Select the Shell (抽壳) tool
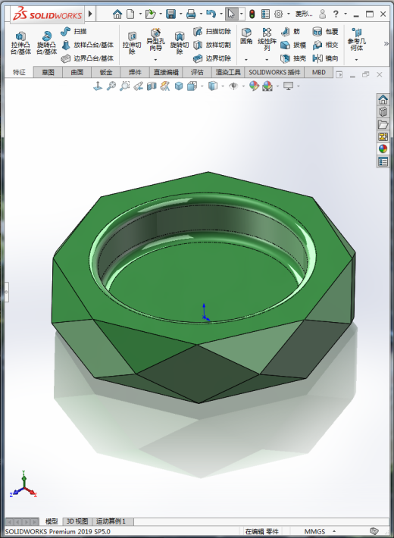Viewport: 394px width, 538px height. [293, 58]
